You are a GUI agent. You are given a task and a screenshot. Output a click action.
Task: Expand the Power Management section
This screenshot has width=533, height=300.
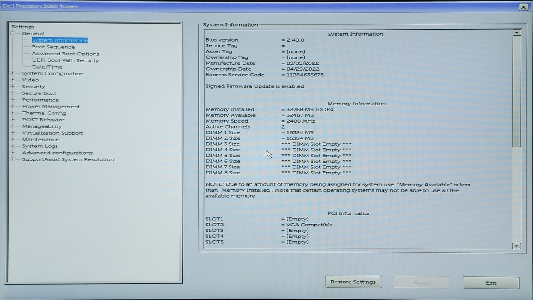(x=13, y=106)
